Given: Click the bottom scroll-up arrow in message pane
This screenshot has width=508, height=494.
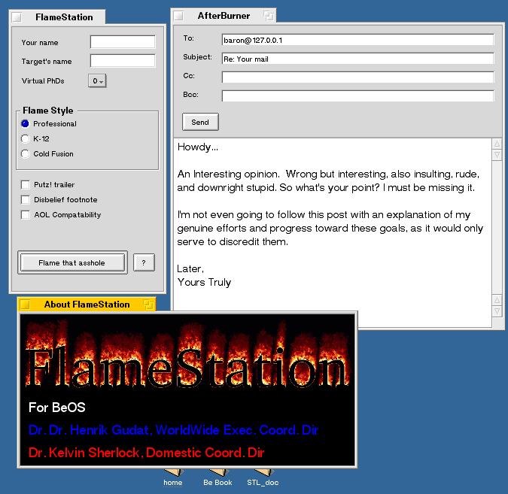Looking at the screenshot, I should coord(497,300).
